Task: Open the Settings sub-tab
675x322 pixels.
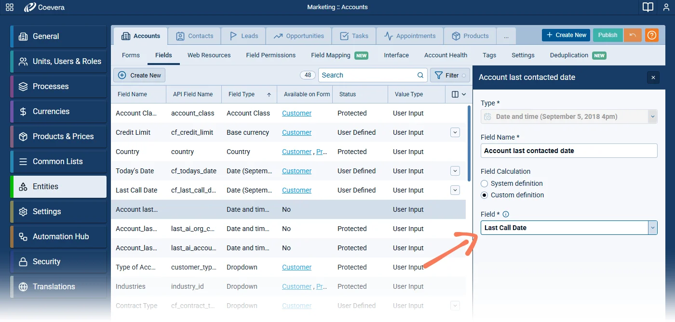Action: [523, 55]
